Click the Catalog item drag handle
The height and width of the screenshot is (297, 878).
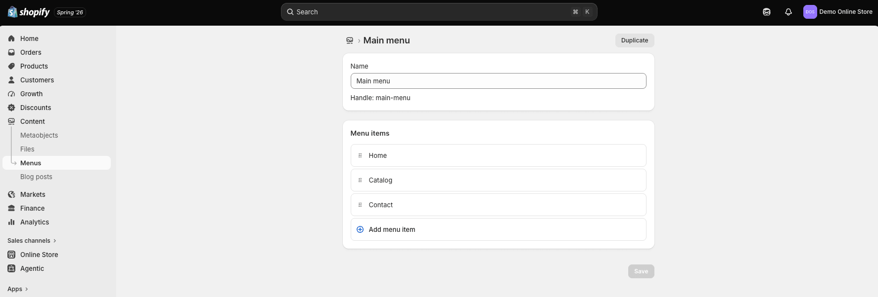point(360,180)
